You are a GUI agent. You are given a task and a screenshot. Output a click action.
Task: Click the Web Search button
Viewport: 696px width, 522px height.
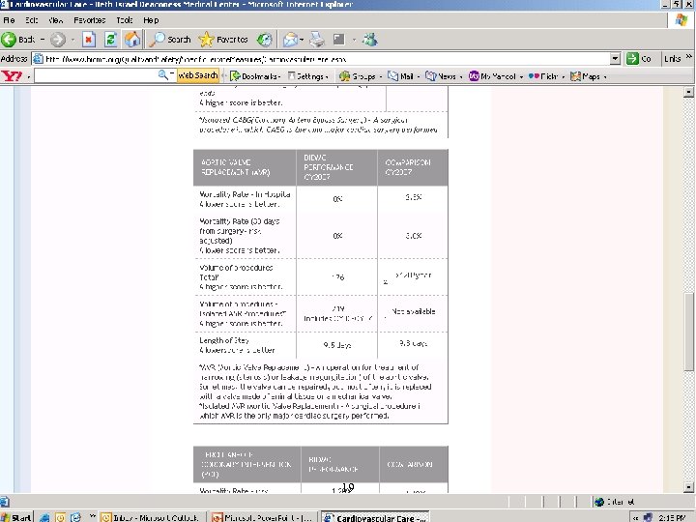point(197,75)
